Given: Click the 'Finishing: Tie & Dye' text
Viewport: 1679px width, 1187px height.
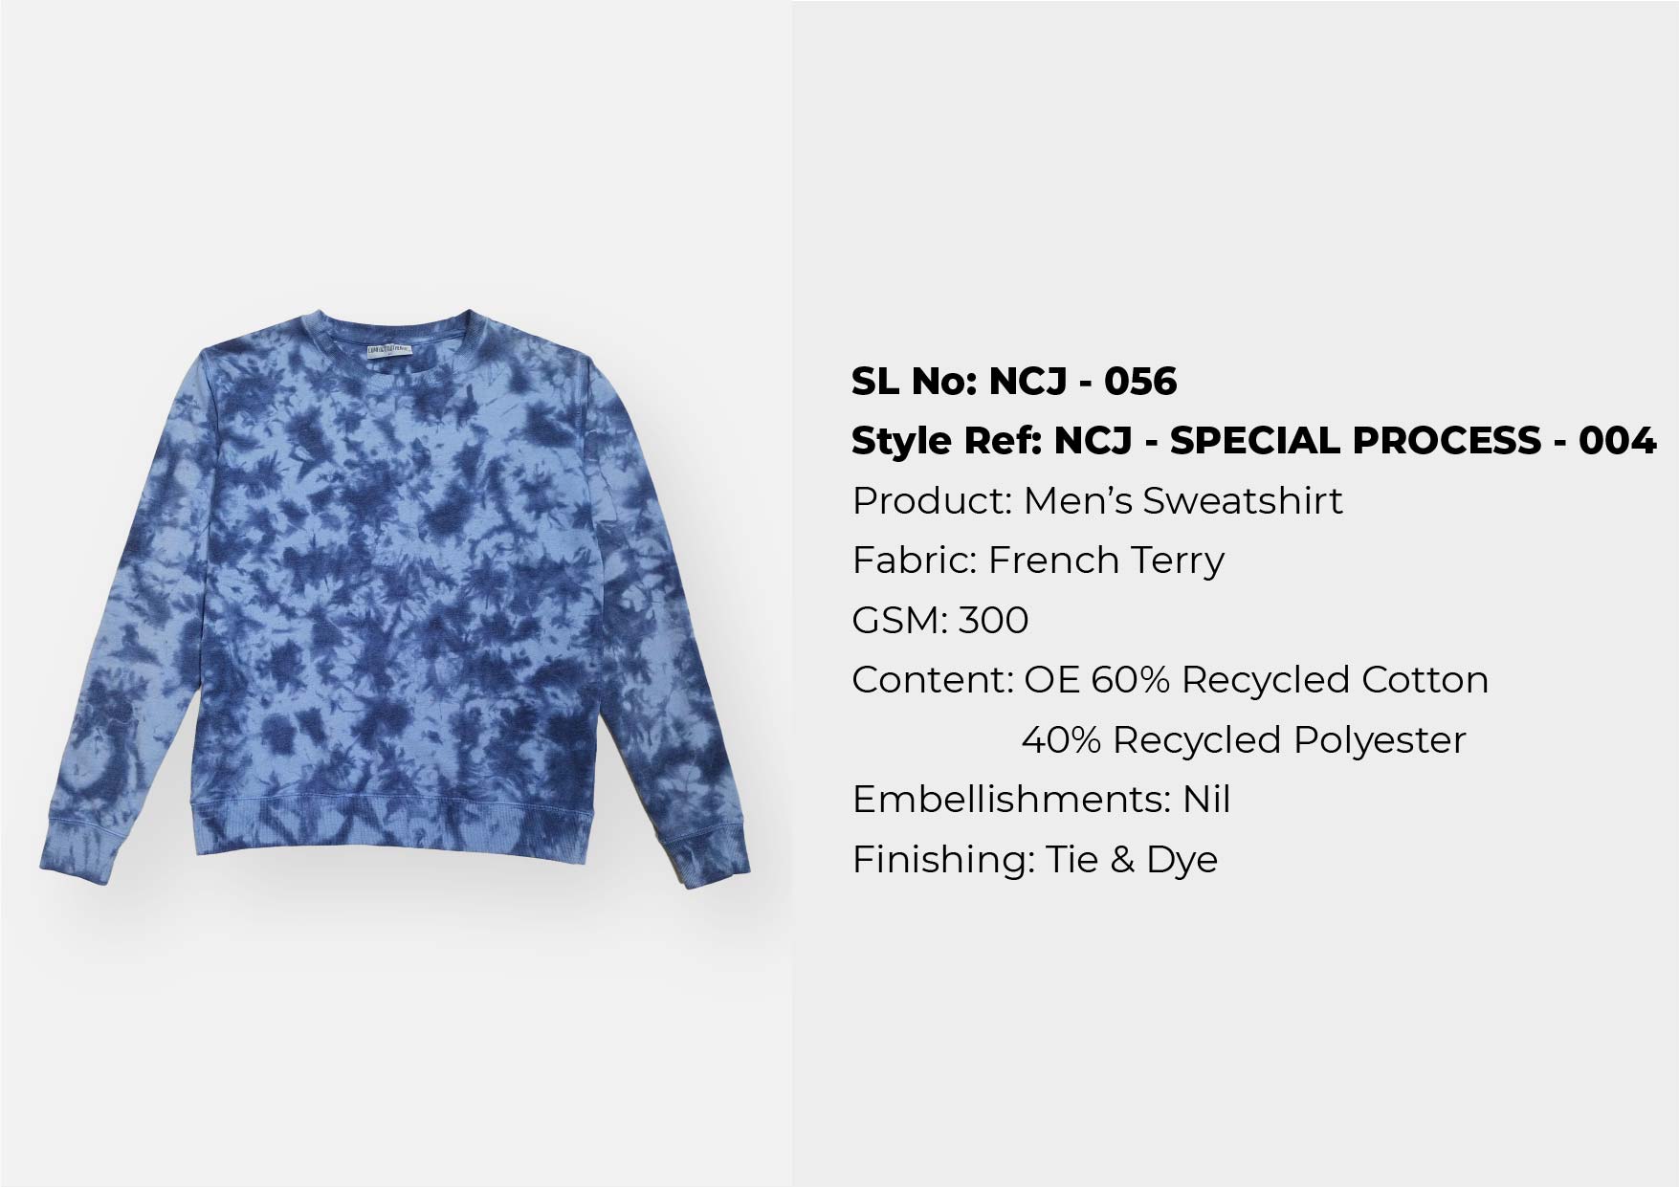Looking at the screenshot, I should pos(1035,859).
